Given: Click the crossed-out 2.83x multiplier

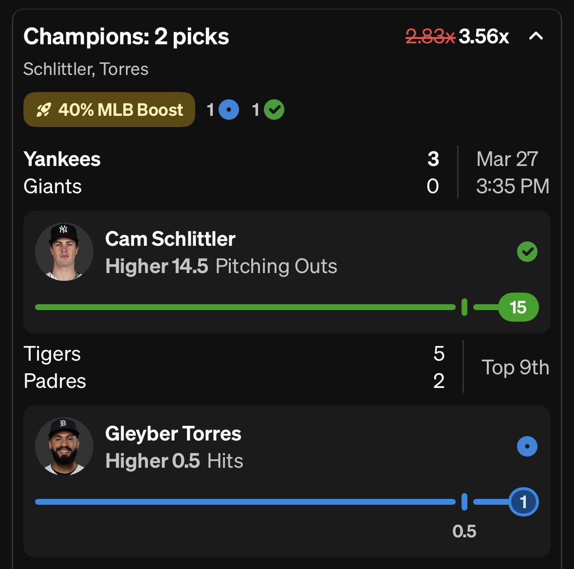Looking at the screenshot, I should pyautogui.click(x=430, y=37).
